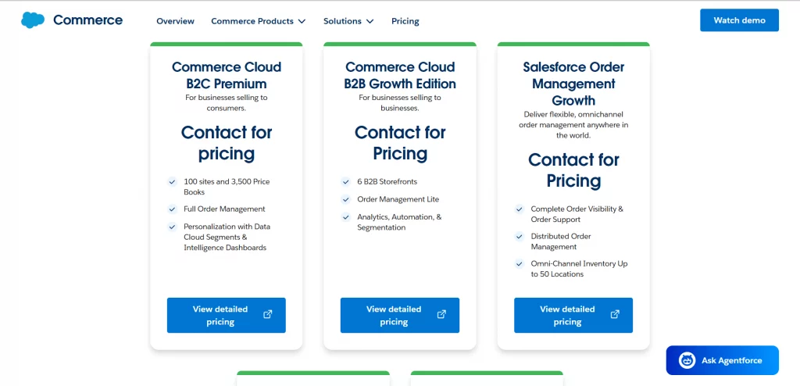Click '6 B2B Storefronts' feature text
This screenshot has height=386, width=800.
click(x=387, y=182)
